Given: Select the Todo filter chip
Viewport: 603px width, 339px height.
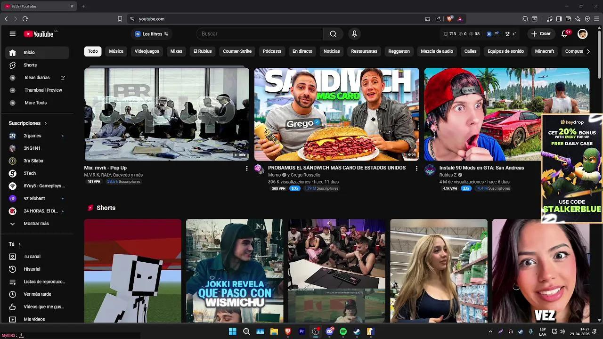Looking at the screenshot, I should pos(93,51).
